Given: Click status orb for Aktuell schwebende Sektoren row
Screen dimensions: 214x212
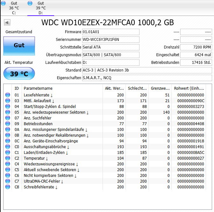Looking at the screenshot, I should click(8, 170).
